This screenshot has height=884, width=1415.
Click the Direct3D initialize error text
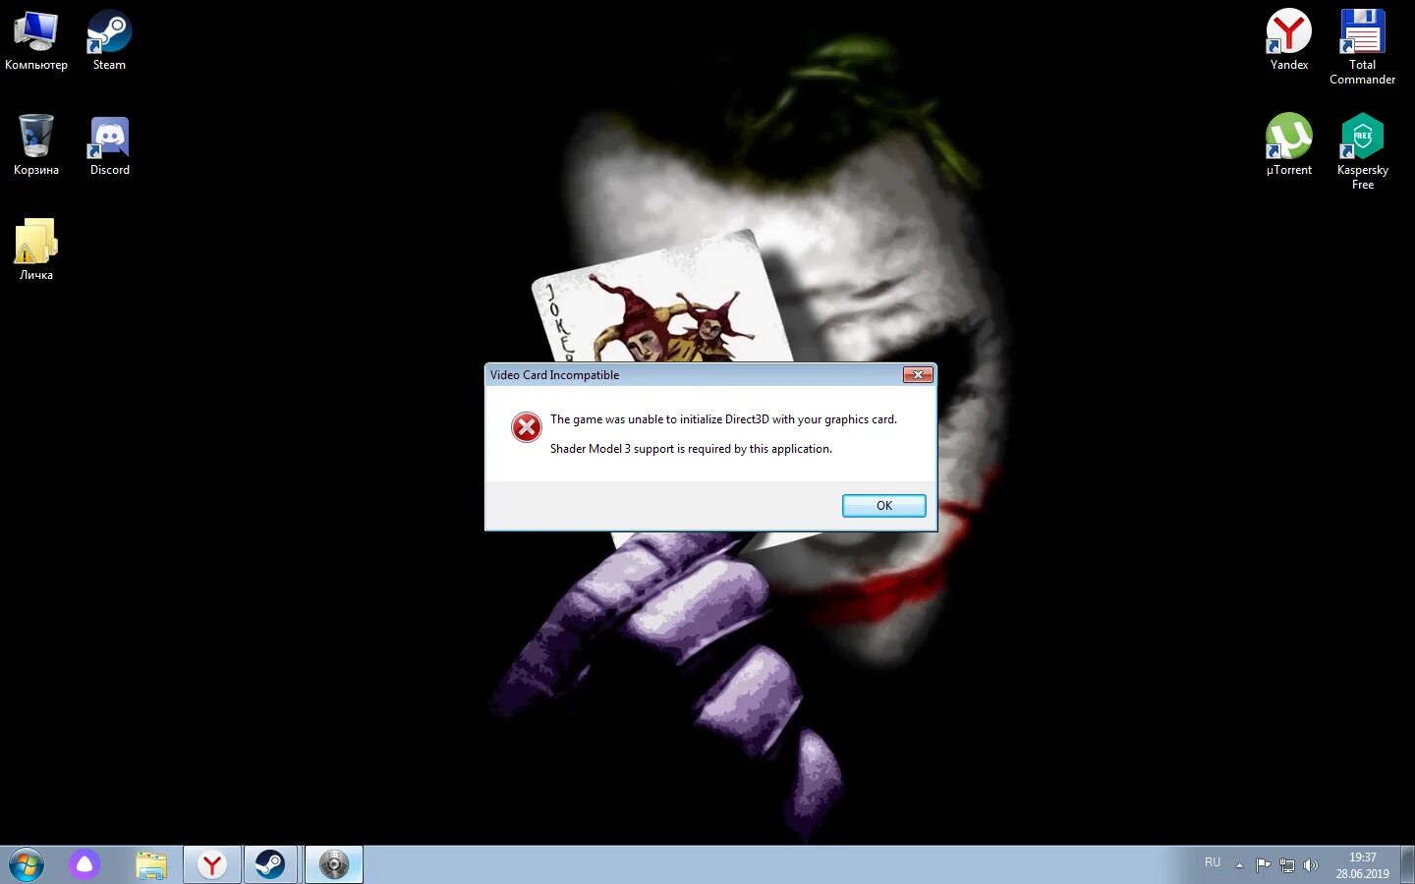(723, 419)
